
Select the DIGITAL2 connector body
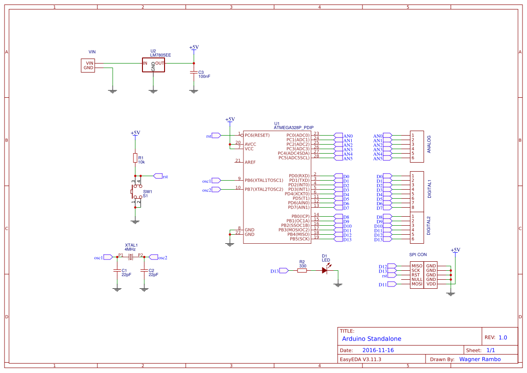pos(417,227)
